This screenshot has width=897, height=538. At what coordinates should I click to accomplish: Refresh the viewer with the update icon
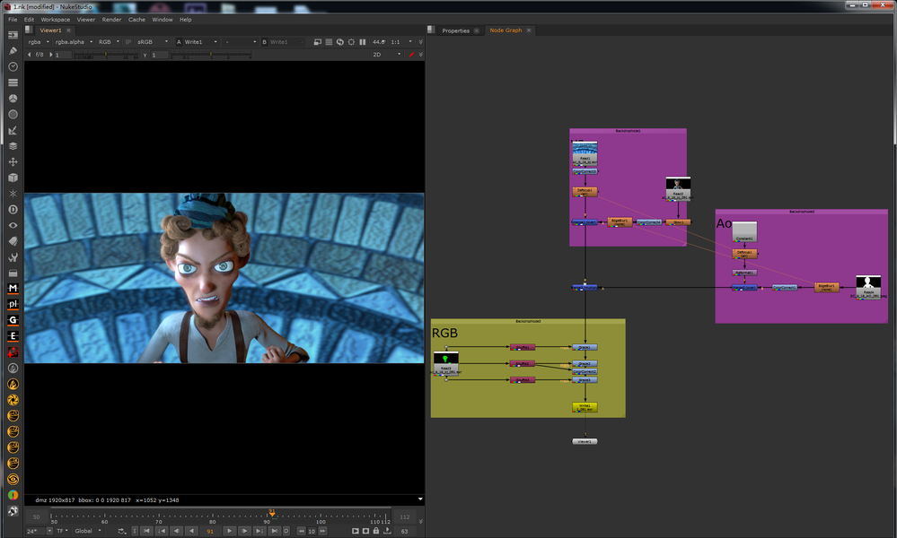click(339, 41)
